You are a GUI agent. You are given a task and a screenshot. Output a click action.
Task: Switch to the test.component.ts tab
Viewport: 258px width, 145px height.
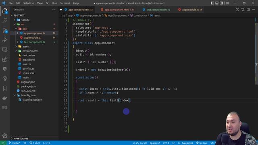(x=156, y=10)
